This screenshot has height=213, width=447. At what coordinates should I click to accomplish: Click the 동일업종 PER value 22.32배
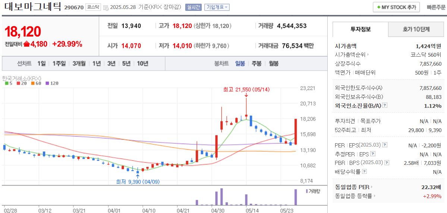pyautogui.click(x=431, y=187)
